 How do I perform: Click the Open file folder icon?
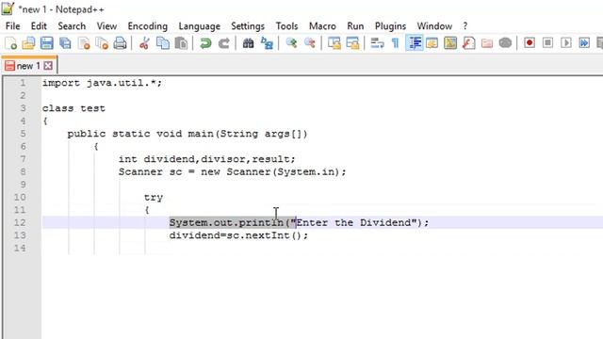[28, 43]
